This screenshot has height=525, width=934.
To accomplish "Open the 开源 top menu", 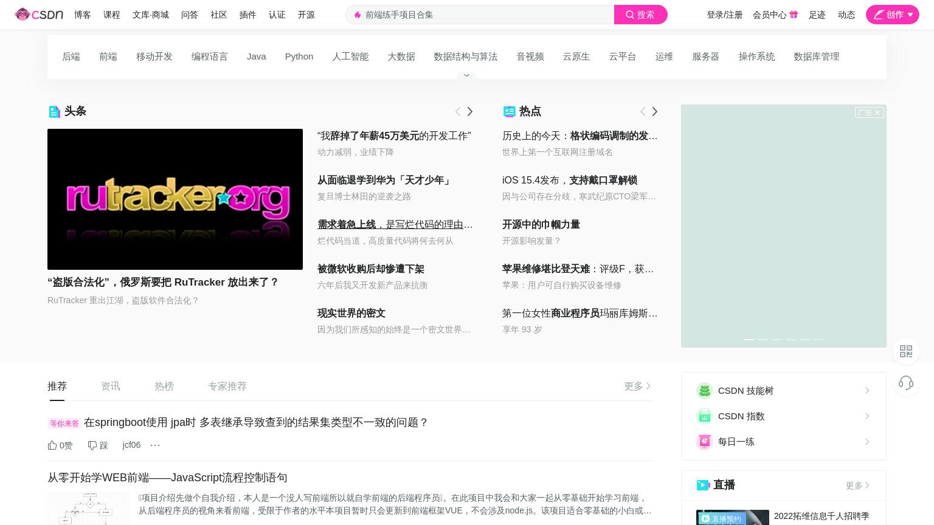I will click(x=306, y=15).
